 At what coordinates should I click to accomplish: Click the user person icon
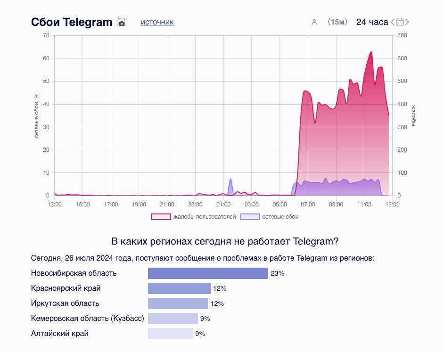point(314,22)
